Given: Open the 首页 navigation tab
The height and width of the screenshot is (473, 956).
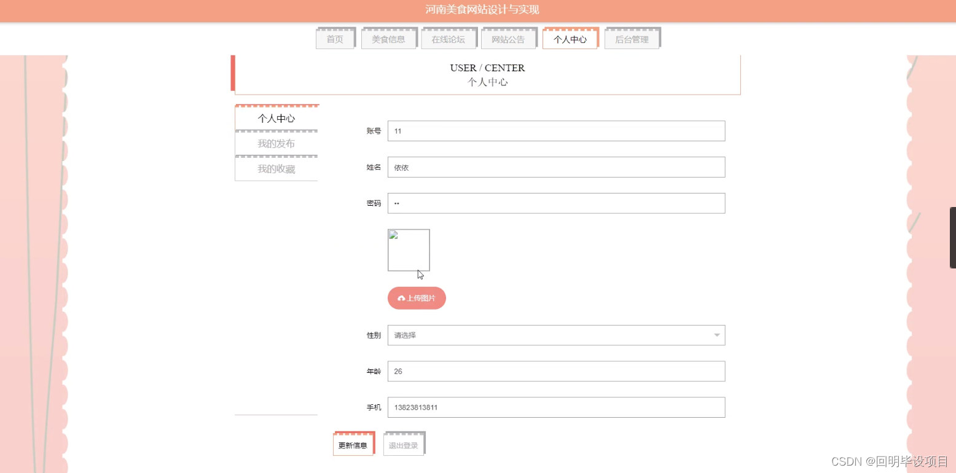Looking at the screenshot, I should [x=335, y=39].
